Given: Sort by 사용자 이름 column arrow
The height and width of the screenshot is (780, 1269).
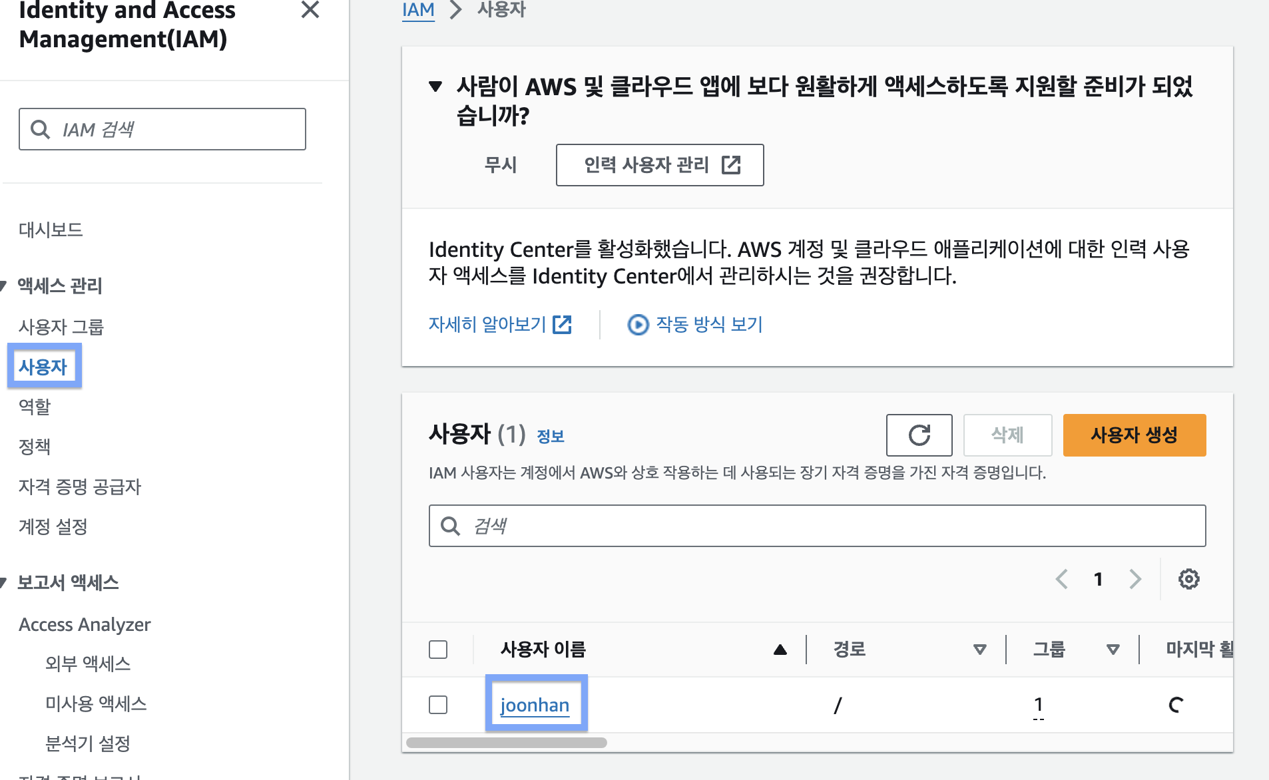Looking at the screenshot, I should pos(780,650).
